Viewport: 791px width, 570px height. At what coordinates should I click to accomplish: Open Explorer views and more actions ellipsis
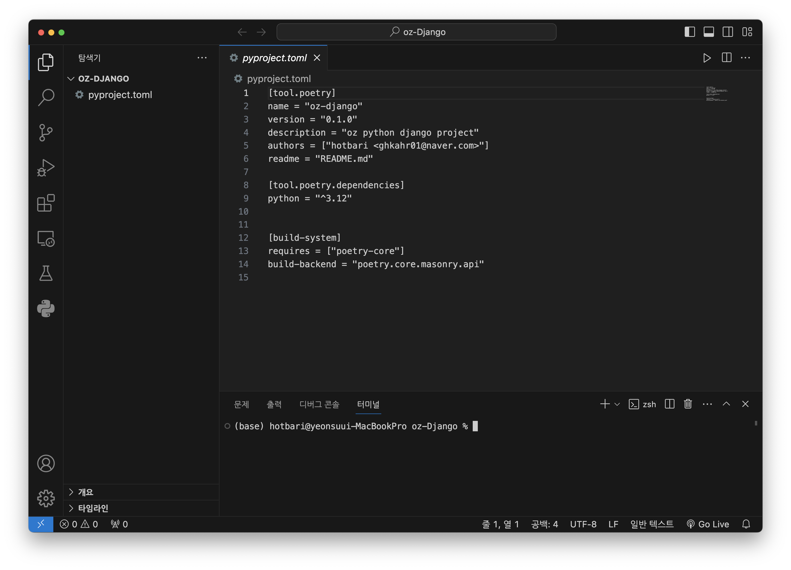click(202, 58)
